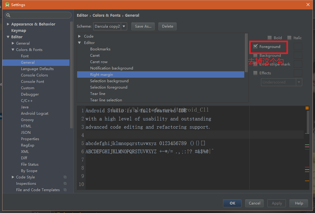Close the Settings dialog window
The height and width of the screenshot is (213, 315).
pyautogui.click(x=308, y=5)
